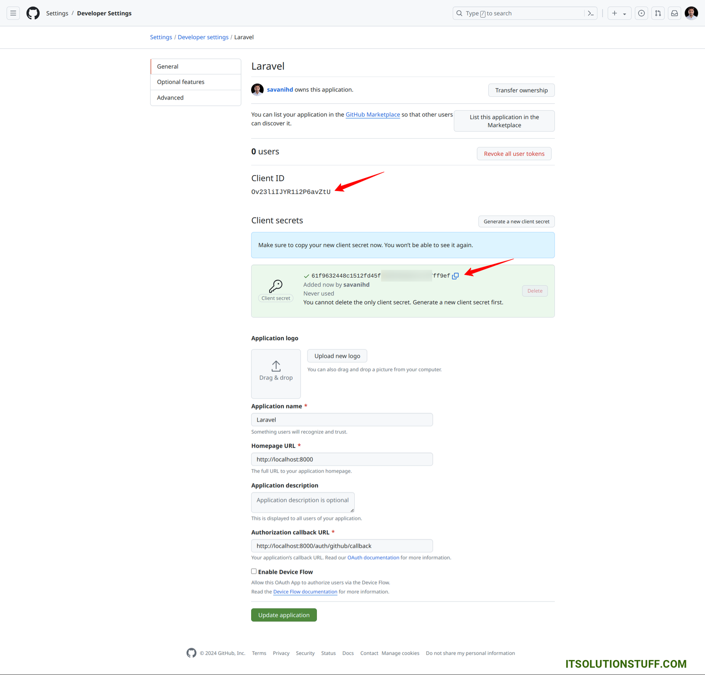Open the user profile avatar menu
Viewport: 705px width, 675px height.
click(691, 13)
